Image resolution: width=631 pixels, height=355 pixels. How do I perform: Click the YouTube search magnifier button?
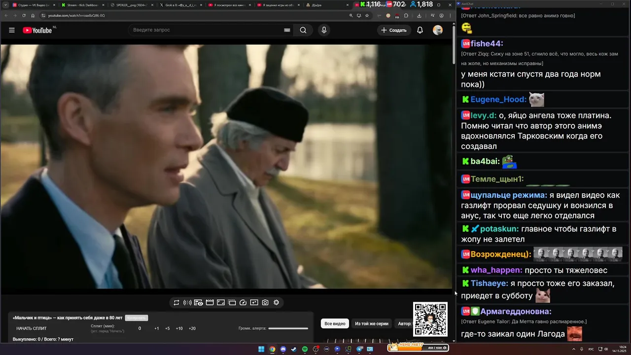pyautogui.click(x=303, y=30)
